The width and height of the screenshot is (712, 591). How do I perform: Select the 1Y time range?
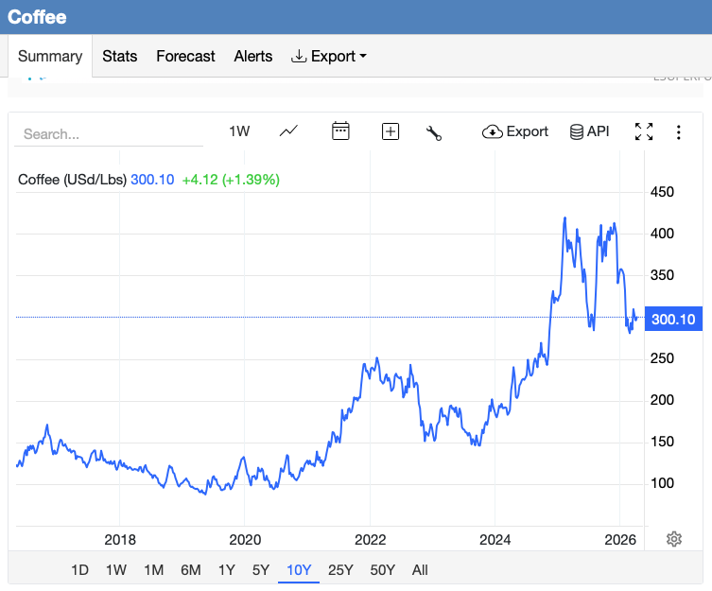point(227,569)
